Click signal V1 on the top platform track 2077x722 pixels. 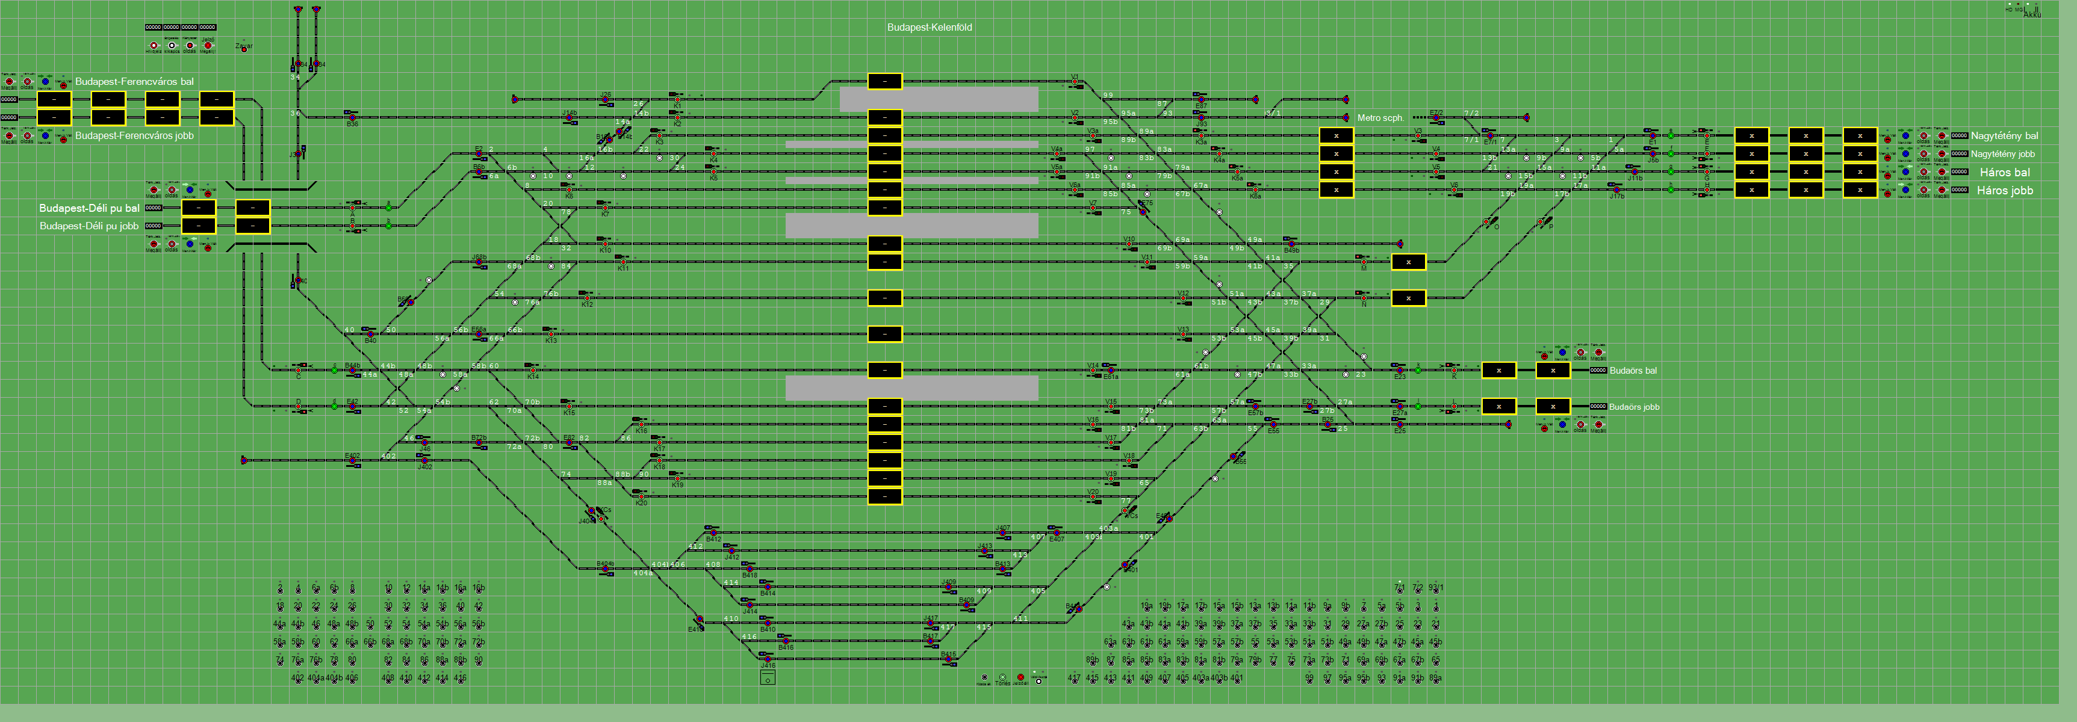tap(1075, 81)
